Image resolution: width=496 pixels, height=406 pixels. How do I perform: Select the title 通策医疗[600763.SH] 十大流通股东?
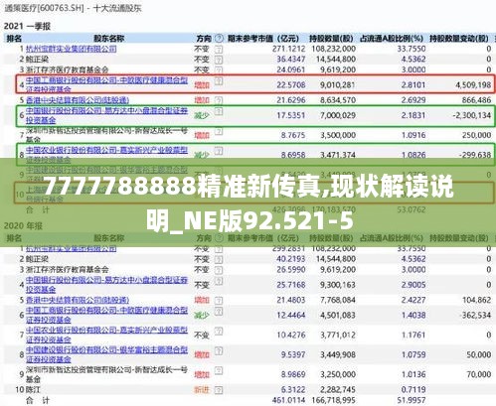pos(73,8)
